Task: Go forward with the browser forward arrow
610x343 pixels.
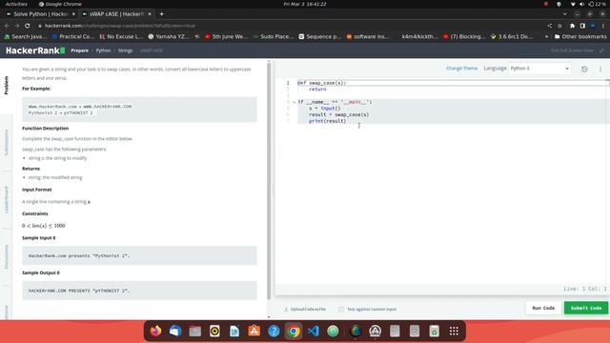Action: pos(17,26)
